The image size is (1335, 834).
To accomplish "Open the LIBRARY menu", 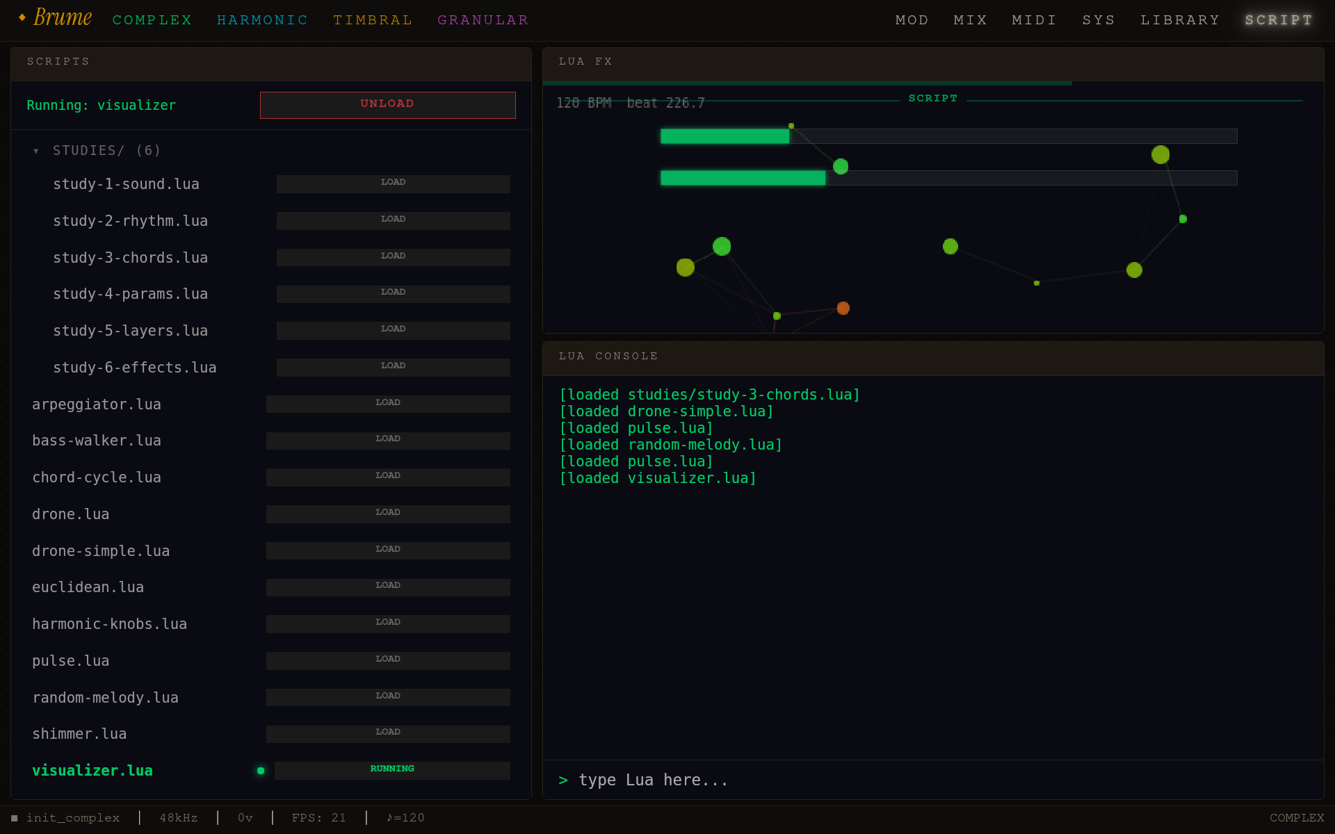I will click(x=1180, y=19).
